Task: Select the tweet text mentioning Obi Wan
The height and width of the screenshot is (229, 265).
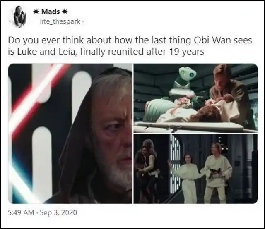Action: (130, 46)
